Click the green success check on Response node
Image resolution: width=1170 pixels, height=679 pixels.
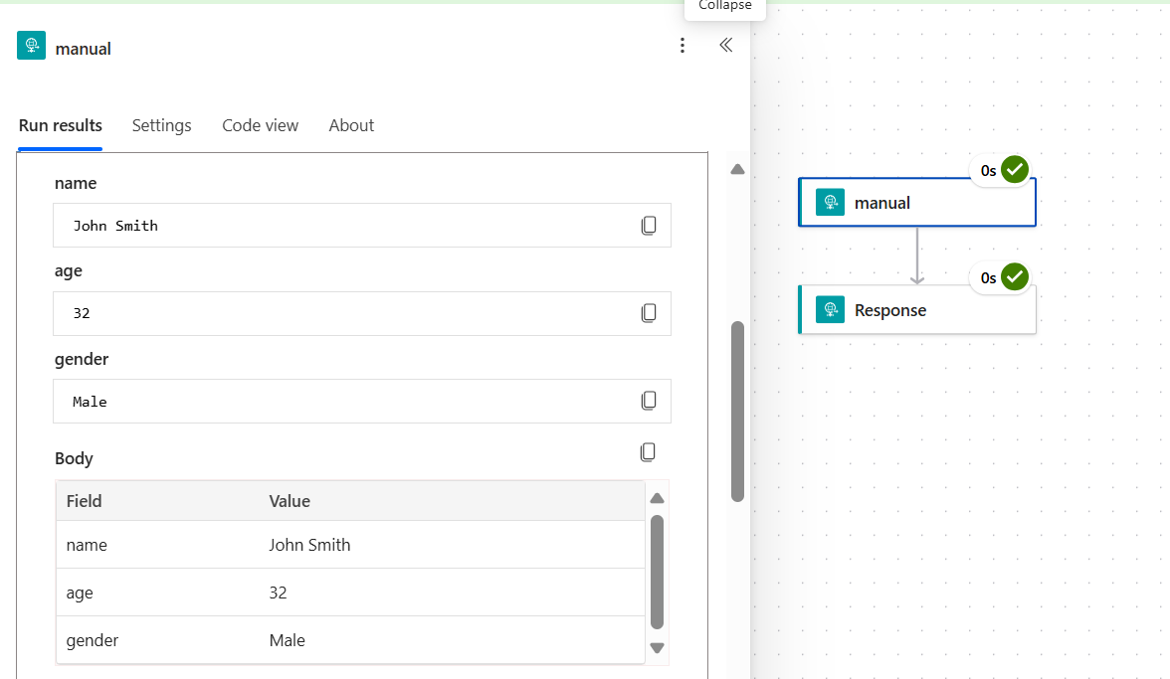click(x=1014, y=277)
